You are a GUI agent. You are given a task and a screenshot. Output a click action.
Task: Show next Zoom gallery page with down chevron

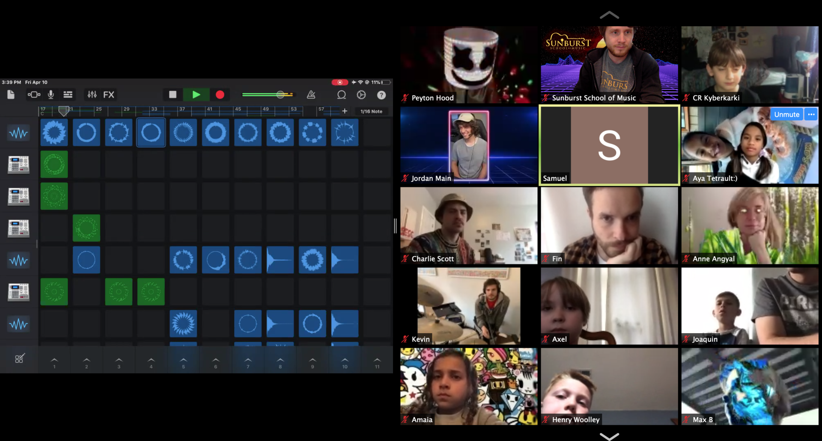tap(609, 436)
